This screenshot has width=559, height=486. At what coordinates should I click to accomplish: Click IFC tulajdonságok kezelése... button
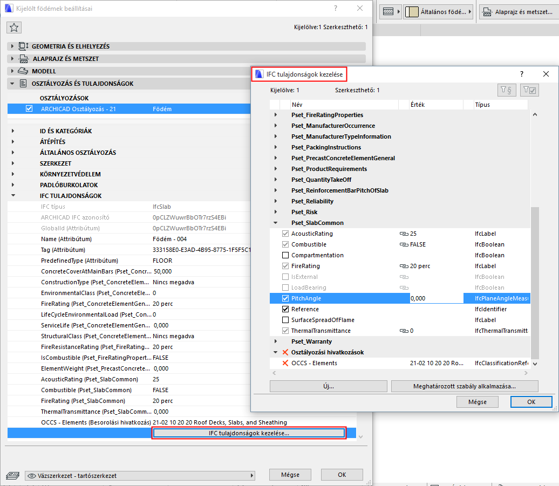click(x=249, y=433)
